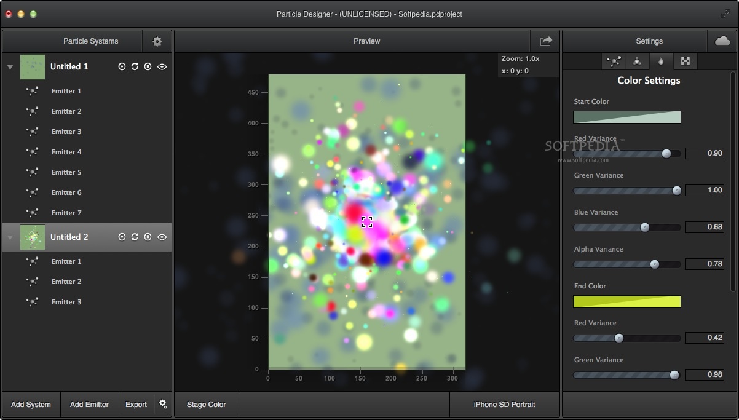Viewport: 739px width, 420px height.
Task: Click the gear icon beside Export
Action: (x=163, y=404)
